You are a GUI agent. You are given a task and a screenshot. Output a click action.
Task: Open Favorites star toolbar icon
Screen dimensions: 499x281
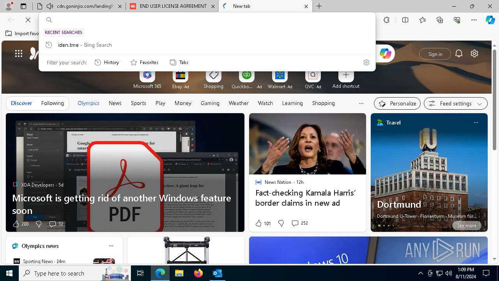(x=423, y=20)
